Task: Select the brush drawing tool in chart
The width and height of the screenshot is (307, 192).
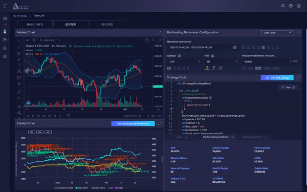Action: click(19, 59)
